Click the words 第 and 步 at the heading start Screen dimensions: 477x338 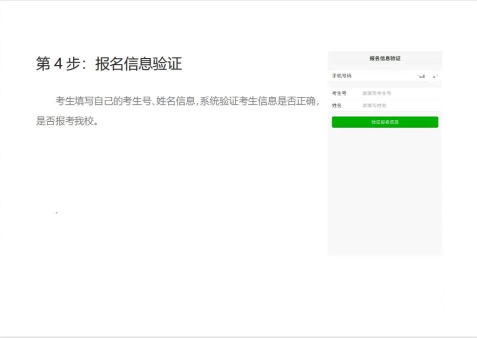coord(43,64)
